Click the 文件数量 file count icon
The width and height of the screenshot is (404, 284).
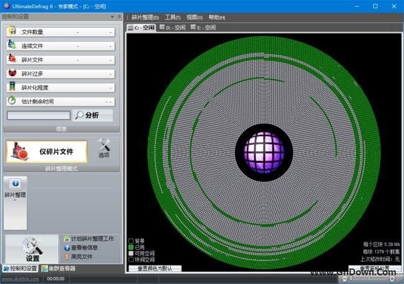(x=12, y=30)
